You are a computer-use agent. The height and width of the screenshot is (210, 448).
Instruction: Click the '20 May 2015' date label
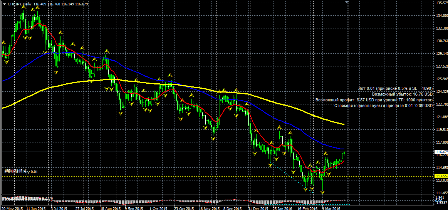tap(12, 208)
